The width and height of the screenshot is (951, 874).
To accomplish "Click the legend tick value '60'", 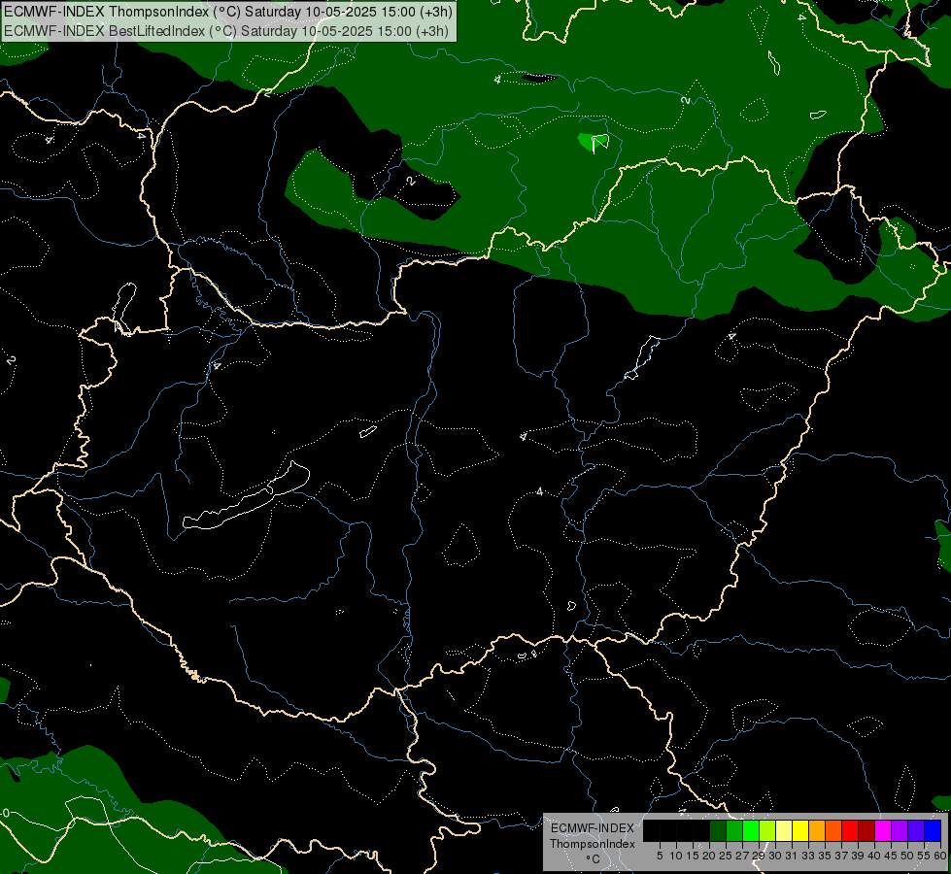I will coord(940,856).
